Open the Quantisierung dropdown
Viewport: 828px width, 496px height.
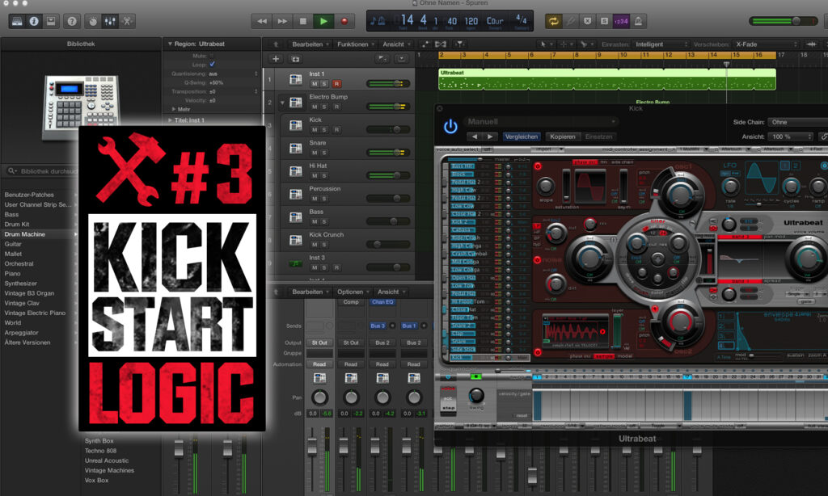click(233, 74)
